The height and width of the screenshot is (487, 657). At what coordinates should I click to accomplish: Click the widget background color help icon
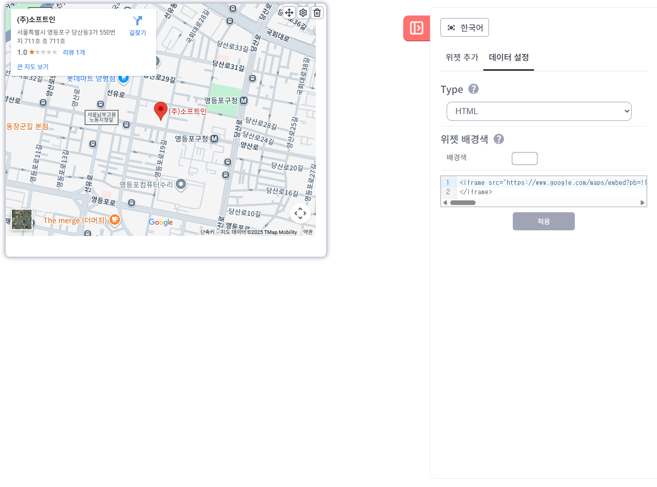pyautogui.click(x=499, y=139)
